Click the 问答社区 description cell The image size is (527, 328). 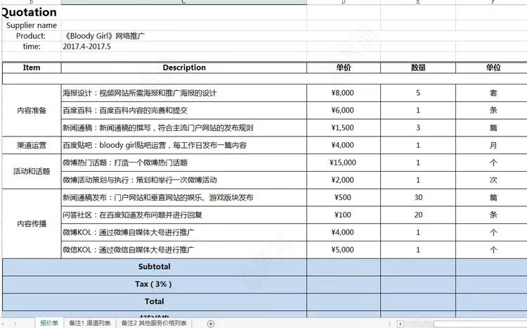pyautogui.click(x=184, y=215)
